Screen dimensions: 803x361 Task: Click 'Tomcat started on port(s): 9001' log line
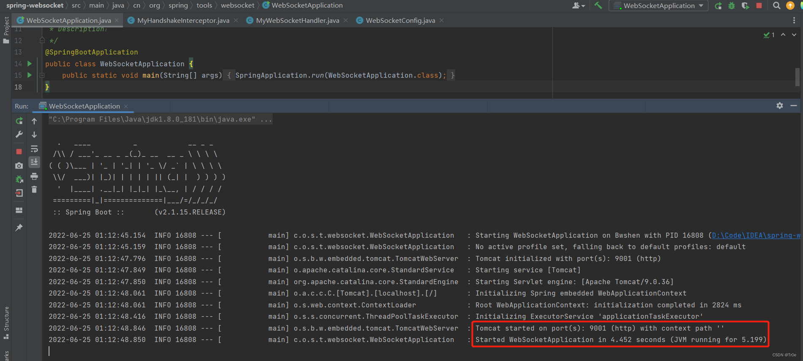(600, 328)
